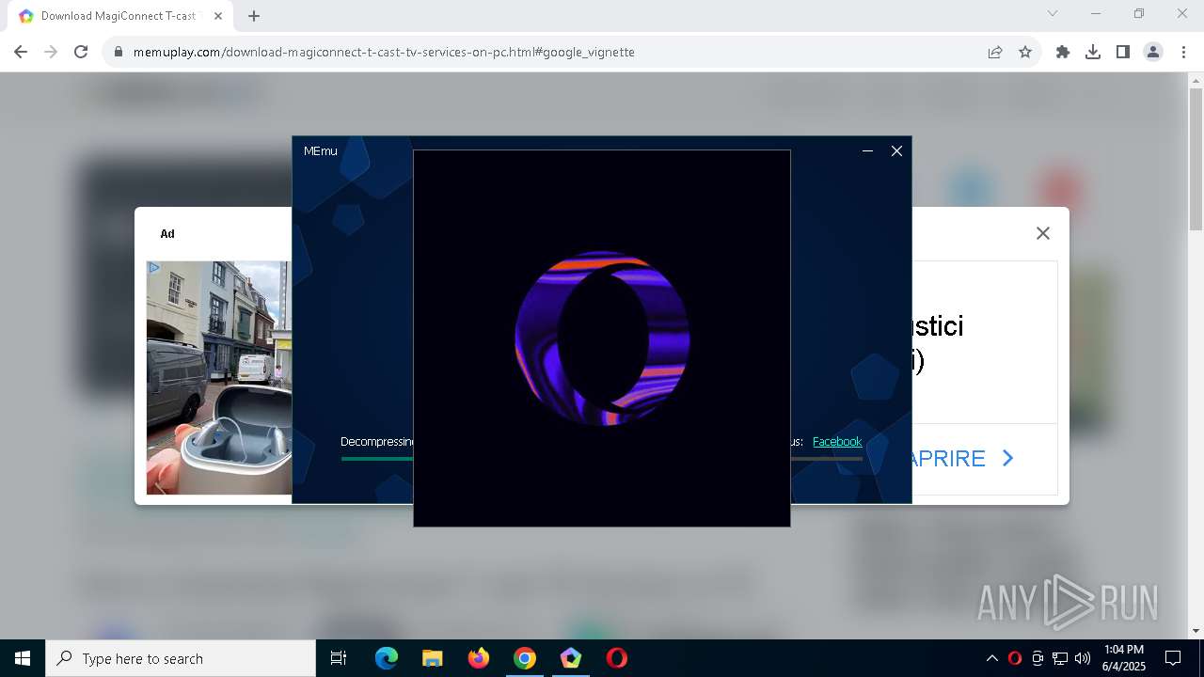Share this page via the address bar icon
The height and width of the screenshot is (677, 1204).
tap(995, 52)
